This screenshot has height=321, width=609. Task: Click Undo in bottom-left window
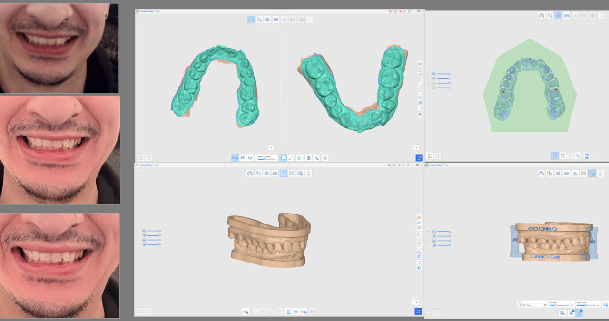[x=140, y=311]
